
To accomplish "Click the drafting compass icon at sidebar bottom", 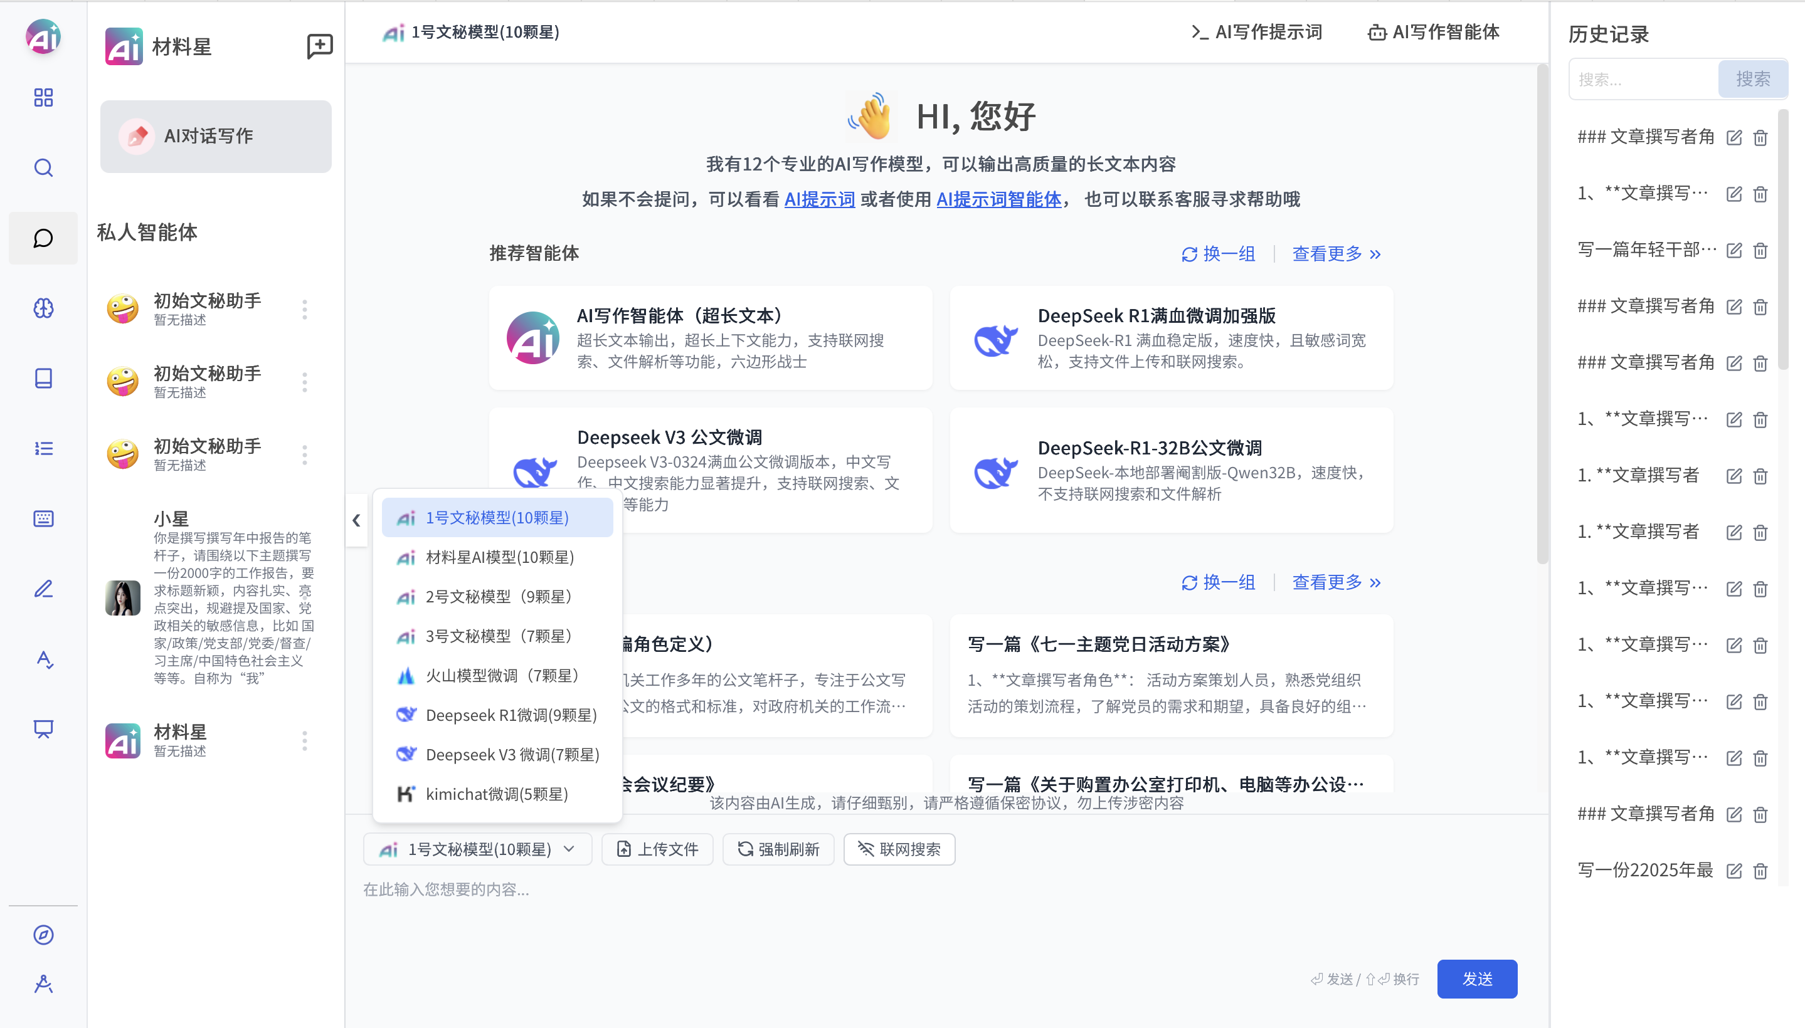I will 43,983.
